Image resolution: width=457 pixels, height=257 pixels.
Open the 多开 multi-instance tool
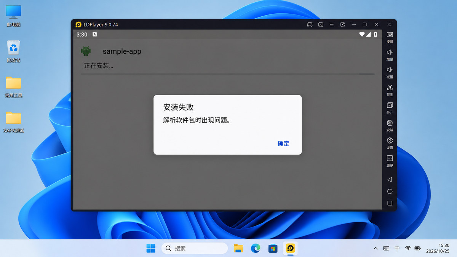[x=390, y=105]
